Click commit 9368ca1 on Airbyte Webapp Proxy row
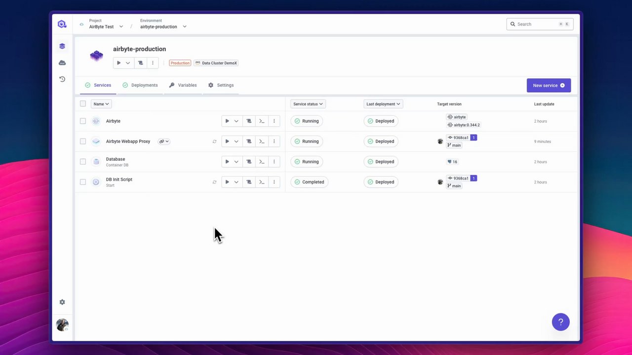This screenshot has width=632, height=355. [x=458, y=138]
